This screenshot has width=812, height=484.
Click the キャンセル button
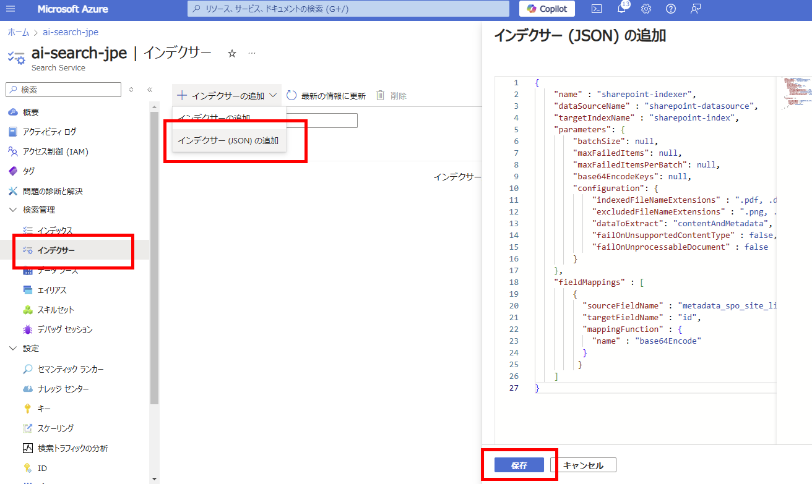click(582, 465)
